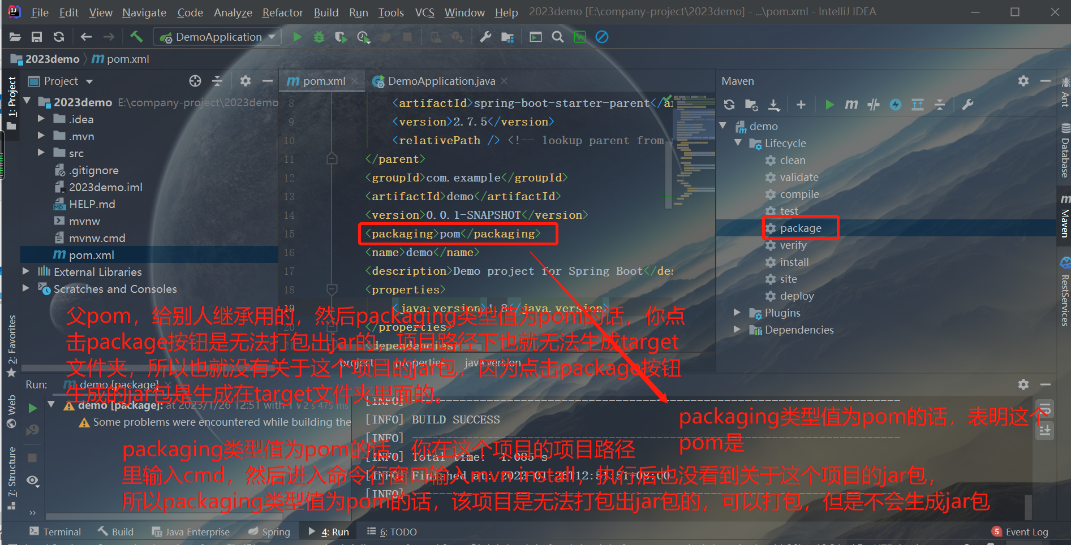
Task: Toggle Maven offline mode
Action: pyautogui.click(x=874, y=105)
